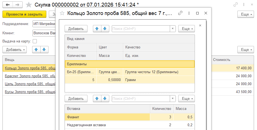257x130 pixels.
Task: Click the back navigation arrow
Action: 8,5
